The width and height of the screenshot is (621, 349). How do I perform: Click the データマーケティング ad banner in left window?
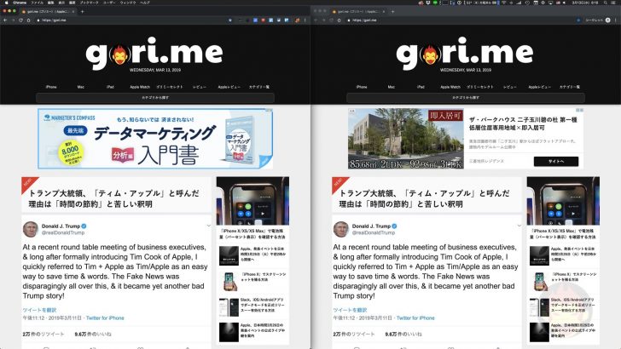coord(155,139)
